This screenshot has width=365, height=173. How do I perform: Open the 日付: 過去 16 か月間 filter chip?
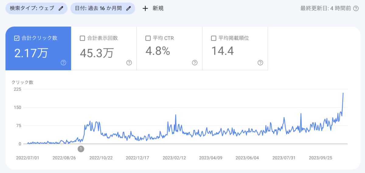tap(103, 9)
